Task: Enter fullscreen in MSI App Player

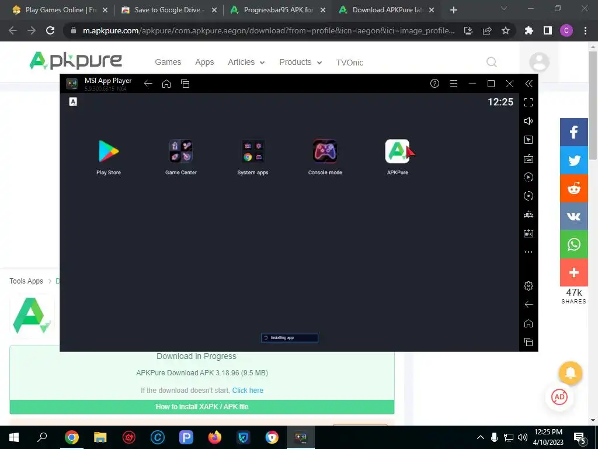Action: coord(529,102)
